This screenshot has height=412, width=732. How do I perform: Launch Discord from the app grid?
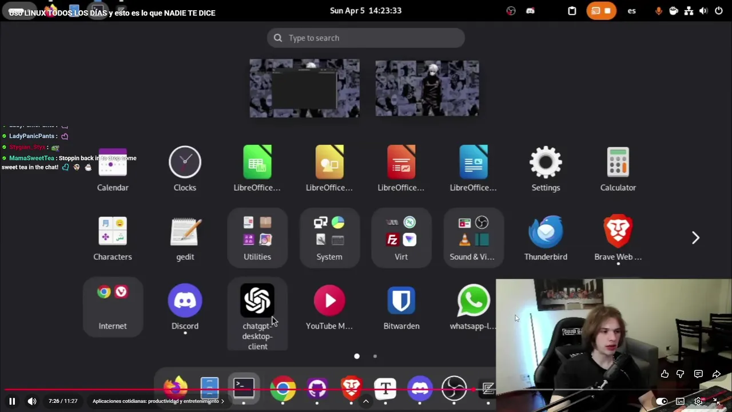point(185,307)
